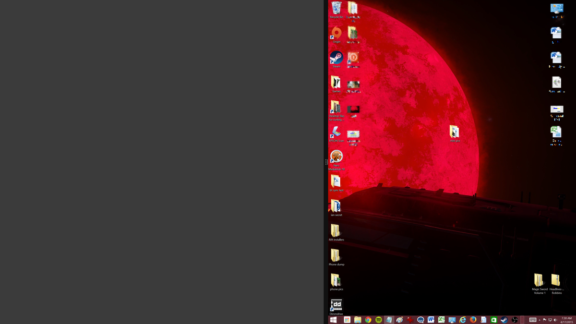Open the Windows Start button
This screenshot has width=576, height=324.
(x=333, y=320)
